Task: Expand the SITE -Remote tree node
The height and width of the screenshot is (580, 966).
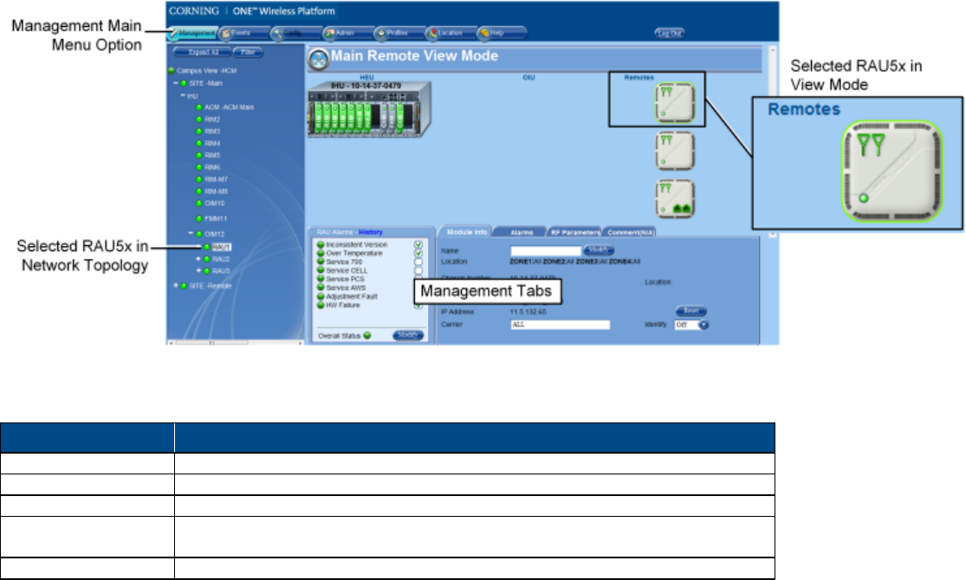Action: tap(176, 286)
